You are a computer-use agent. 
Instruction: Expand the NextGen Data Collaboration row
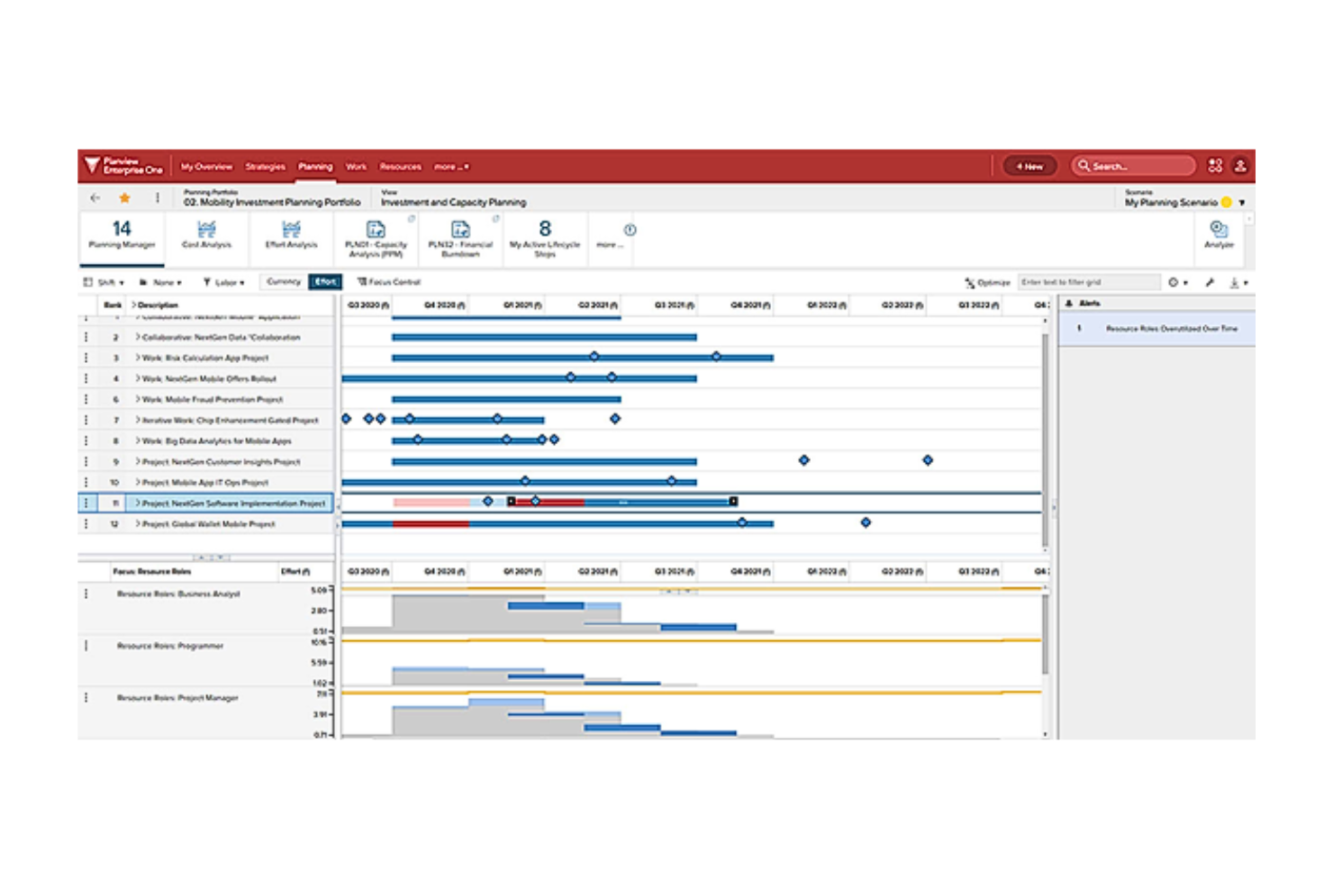[137, 337]
